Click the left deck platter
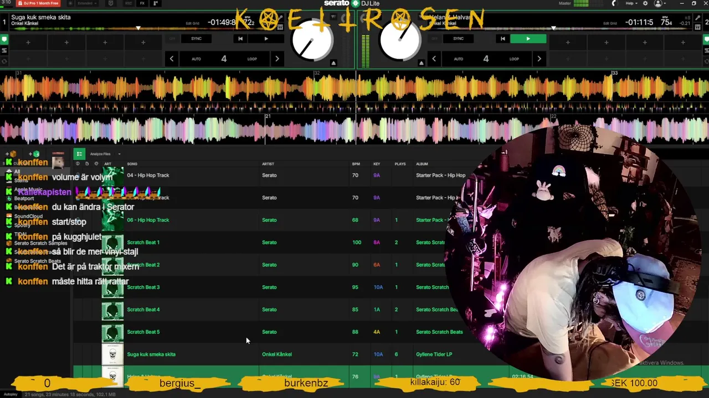 coord(312,40)
